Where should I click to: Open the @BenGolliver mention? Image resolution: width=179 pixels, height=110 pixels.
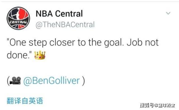(x=51, y=81)
